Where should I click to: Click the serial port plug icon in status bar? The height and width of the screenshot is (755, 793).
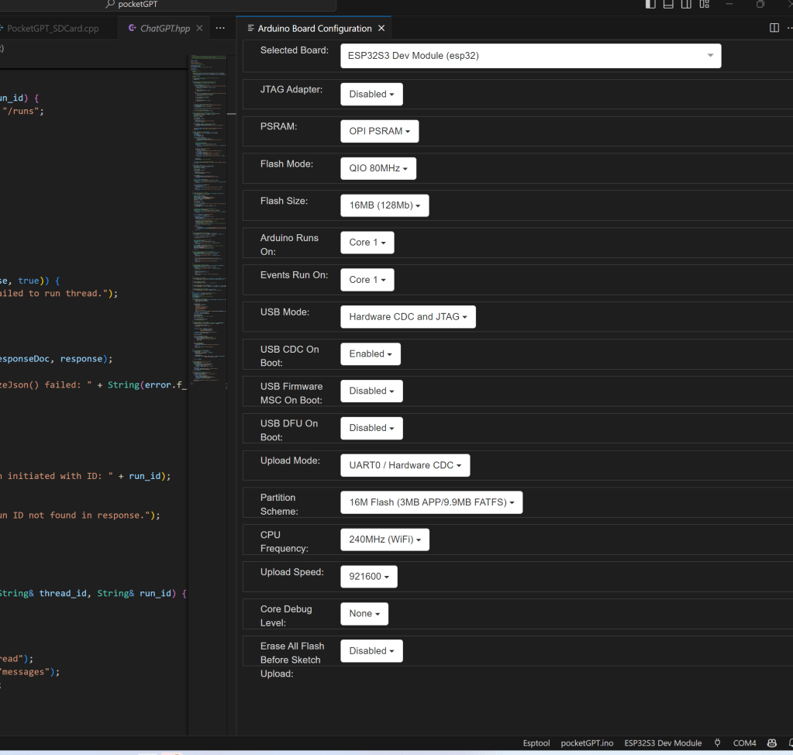(x=718, y=743)
